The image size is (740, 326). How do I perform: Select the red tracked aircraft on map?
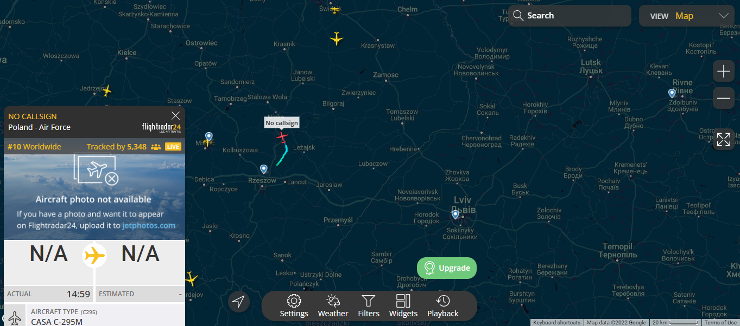282,136
